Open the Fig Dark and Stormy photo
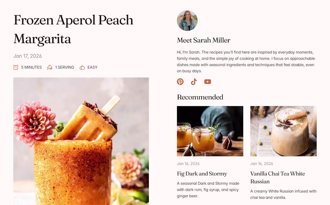Screen dimensions: 330x205 pyautogui.click(x=210, y=131)
